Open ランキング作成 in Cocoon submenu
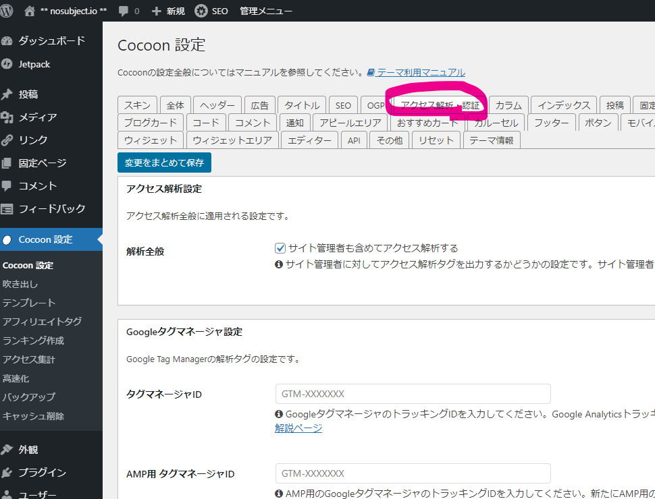This screenshot has width=655, height=499. (33, 341)
